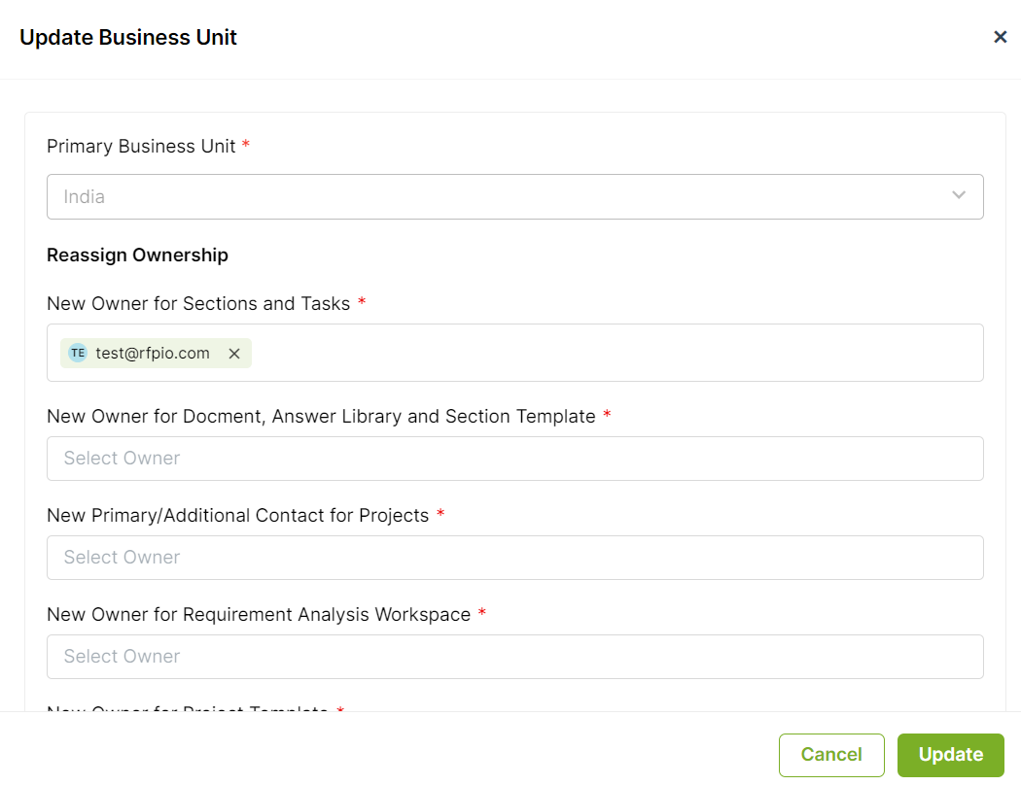Screen dimensions: 1021x785
Task: Click the Reassign Ownership heading
Action: click(x=137, y=255)
